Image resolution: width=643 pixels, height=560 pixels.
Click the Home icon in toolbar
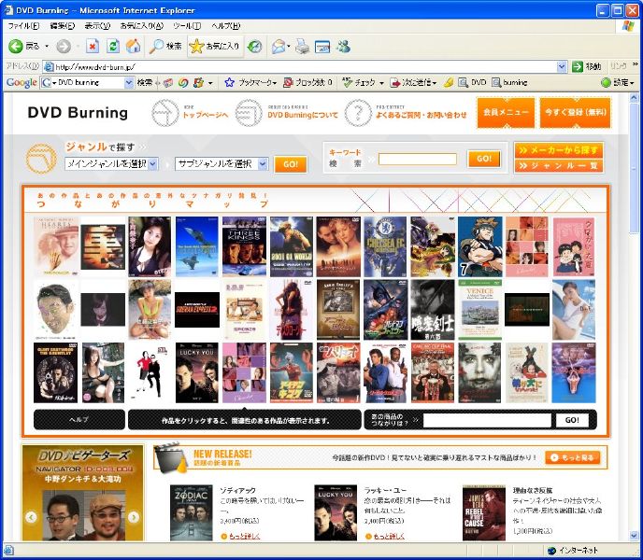click(x=134, y=46)
